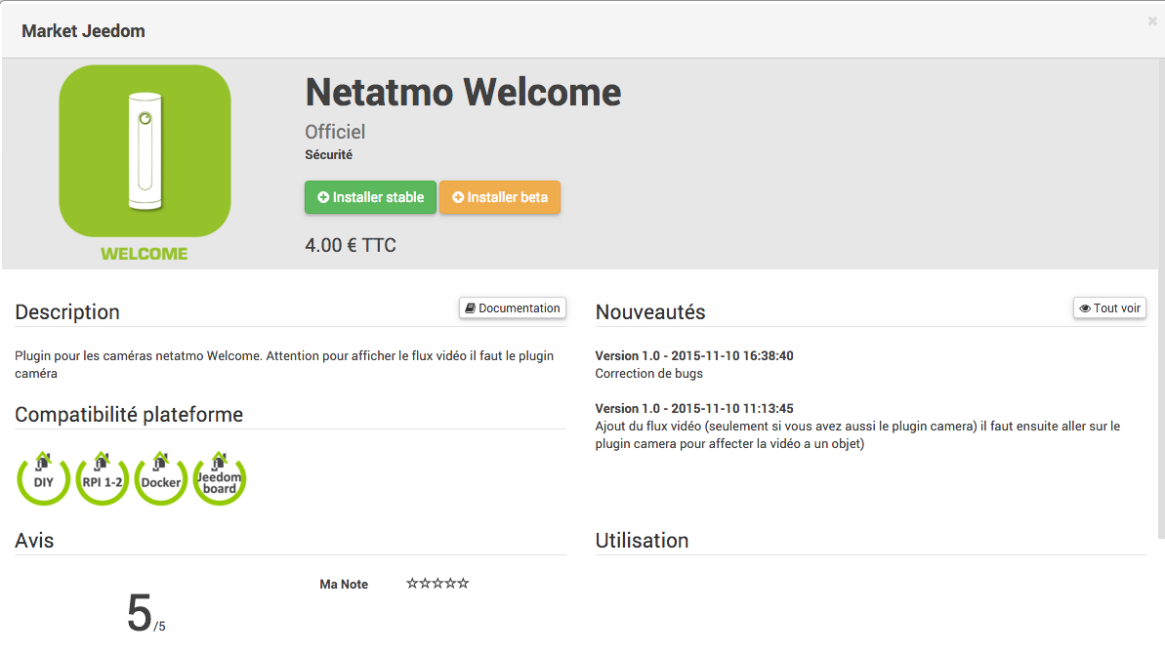Click the Description section heading
This screenshot has width=1165, height=654.
pos(67,311)
